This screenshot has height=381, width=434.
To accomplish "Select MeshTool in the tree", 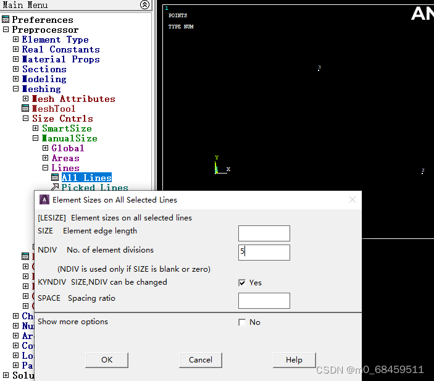I will click(54, 109).
